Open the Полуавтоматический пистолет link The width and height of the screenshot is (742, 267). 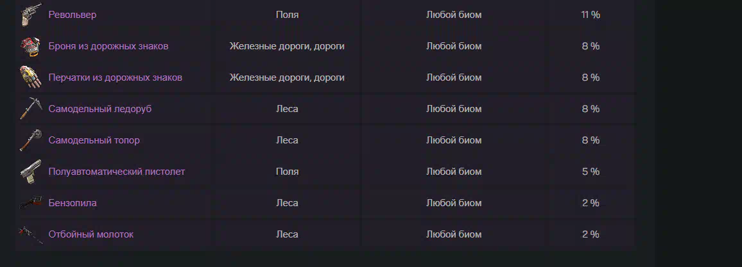point(116,172)
